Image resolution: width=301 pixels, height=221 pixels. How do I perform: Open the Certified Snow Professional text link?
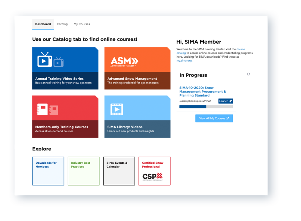tap(153, 165)
